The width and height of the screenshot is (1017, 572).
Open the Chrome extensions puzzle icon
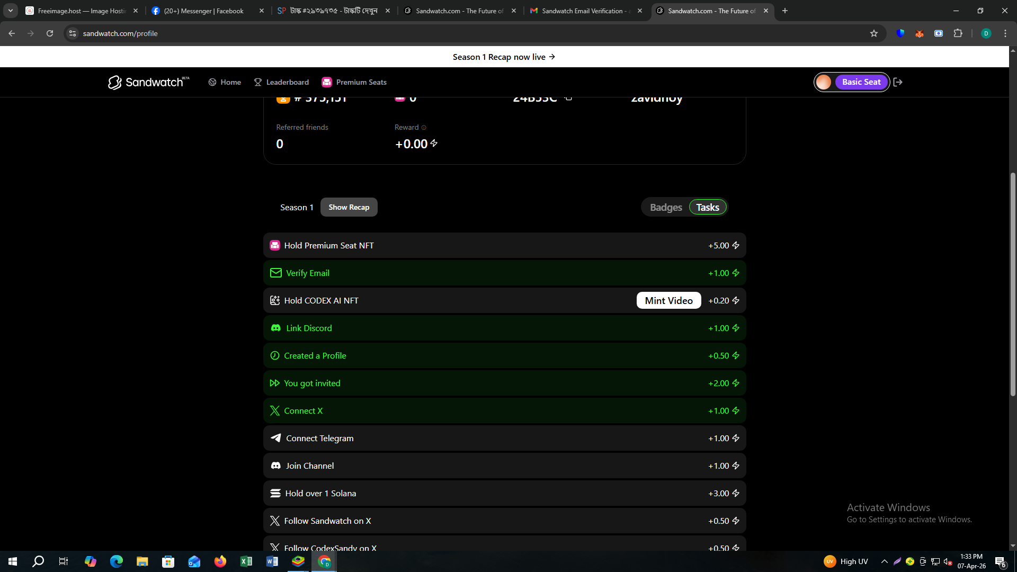click(958, 33)
